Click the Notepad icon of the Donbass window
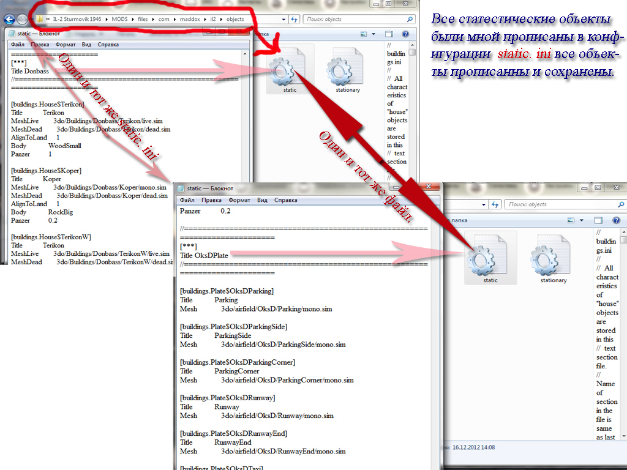The height and width of the screenshot is (470, 627). pos(12,34)
